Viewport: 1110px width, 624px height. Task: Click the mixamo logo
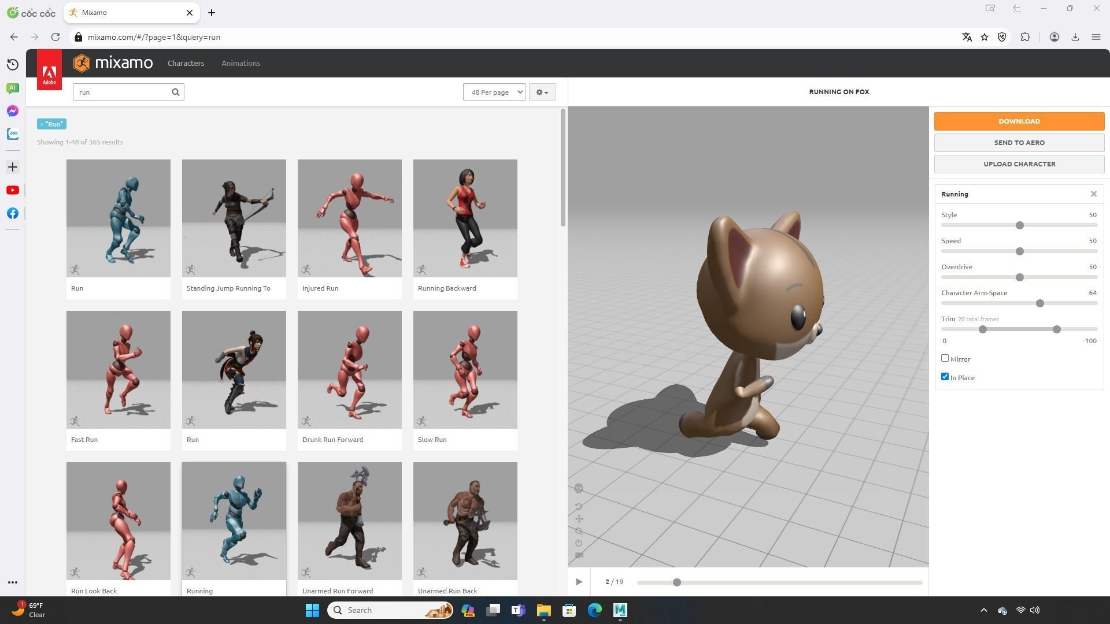113,63
